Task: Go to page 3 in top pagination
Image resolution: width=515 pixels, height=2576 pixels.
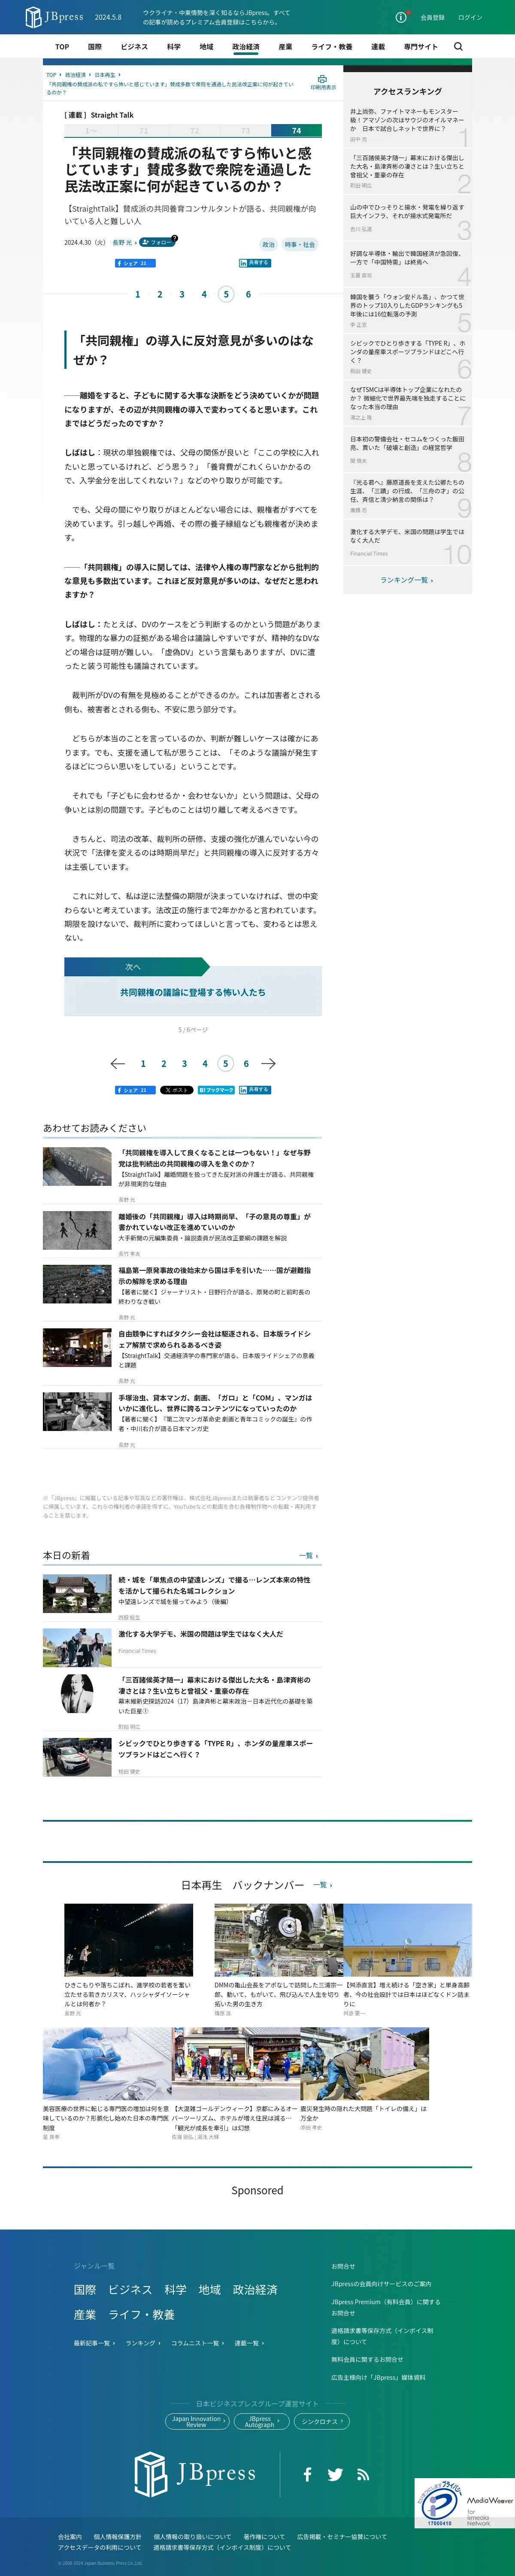Action: [182, 294]
